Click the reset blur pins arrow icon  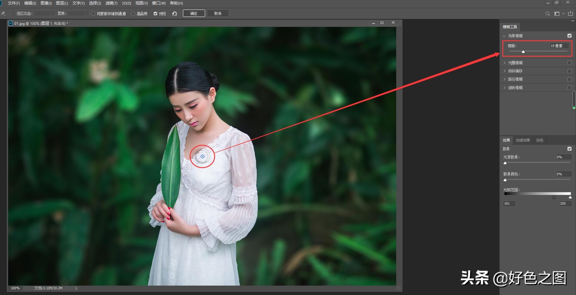pyautogui.click(x=174, y=14)
